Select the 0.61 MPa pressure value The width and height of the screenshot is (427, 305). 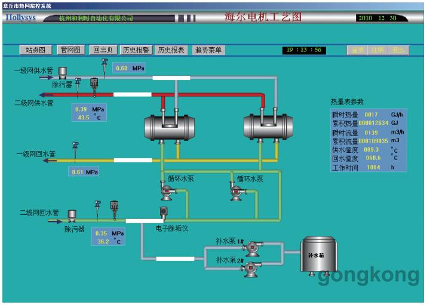(x=78, y=172)
